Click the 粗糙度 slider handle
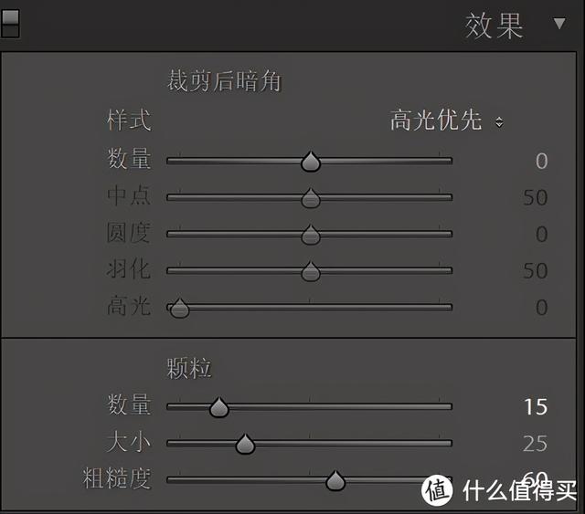The height and width of the screenshot is (514, 585). (335, 480)
